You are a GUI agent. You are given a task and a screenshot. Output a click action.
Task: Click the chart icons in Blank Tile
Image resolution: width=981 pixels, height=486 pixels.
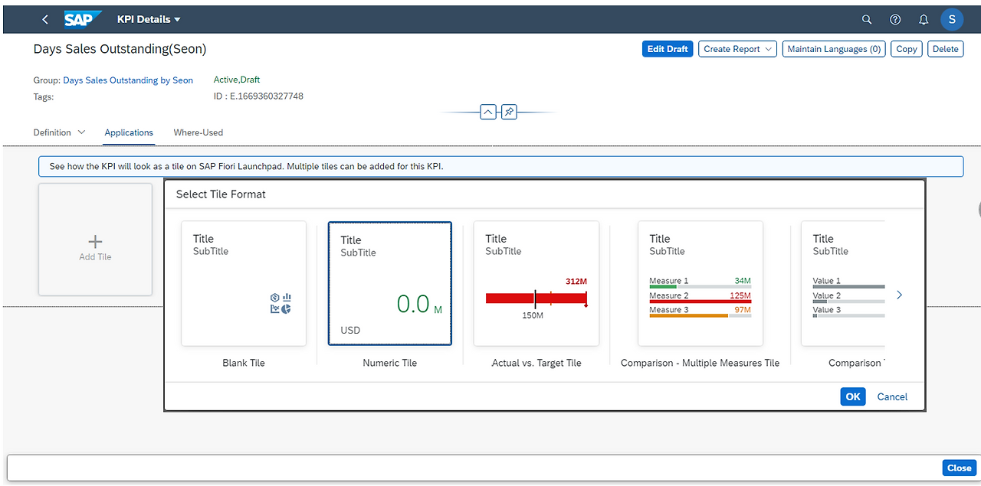[281, 303]
